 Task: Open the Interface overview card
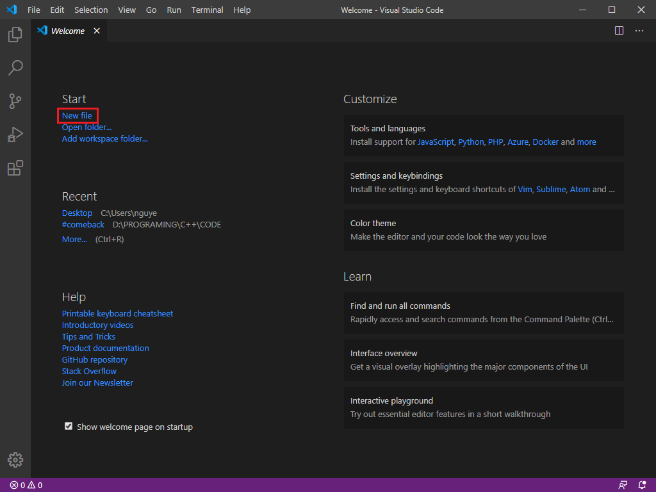(484, 360)
